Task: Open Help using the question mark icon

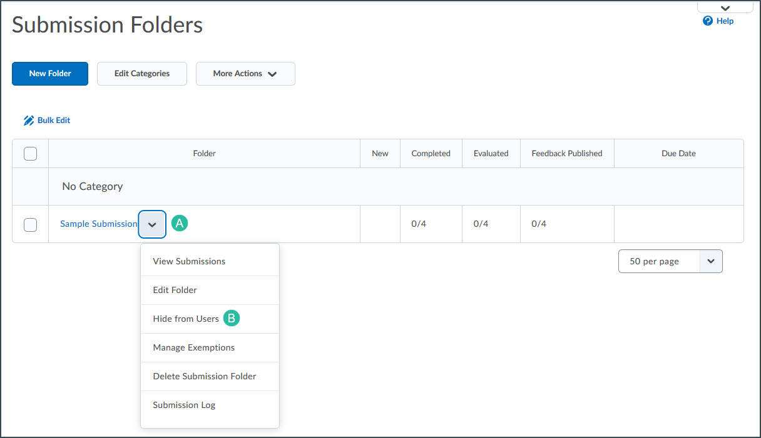Action: point(717,21)
